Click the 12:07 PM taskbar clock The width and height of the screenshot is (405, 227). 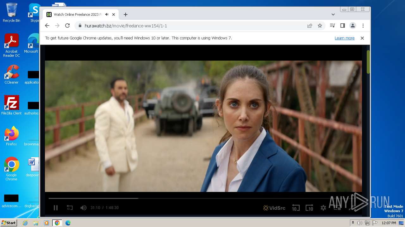tap(389, 223)
